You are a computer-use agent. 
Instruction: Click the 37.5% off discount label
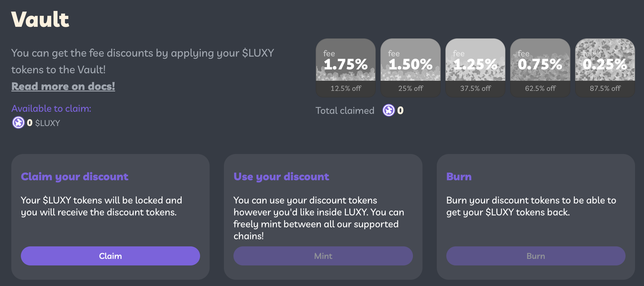click(475, 88)
